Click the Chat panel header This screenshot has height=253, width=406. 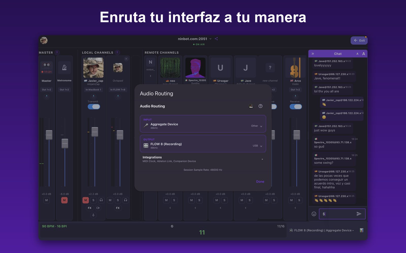click(338, 54)
